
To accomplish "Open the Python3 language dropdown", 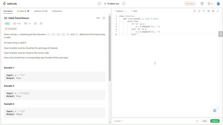I will pyautogui.click(x=121, y=11).
